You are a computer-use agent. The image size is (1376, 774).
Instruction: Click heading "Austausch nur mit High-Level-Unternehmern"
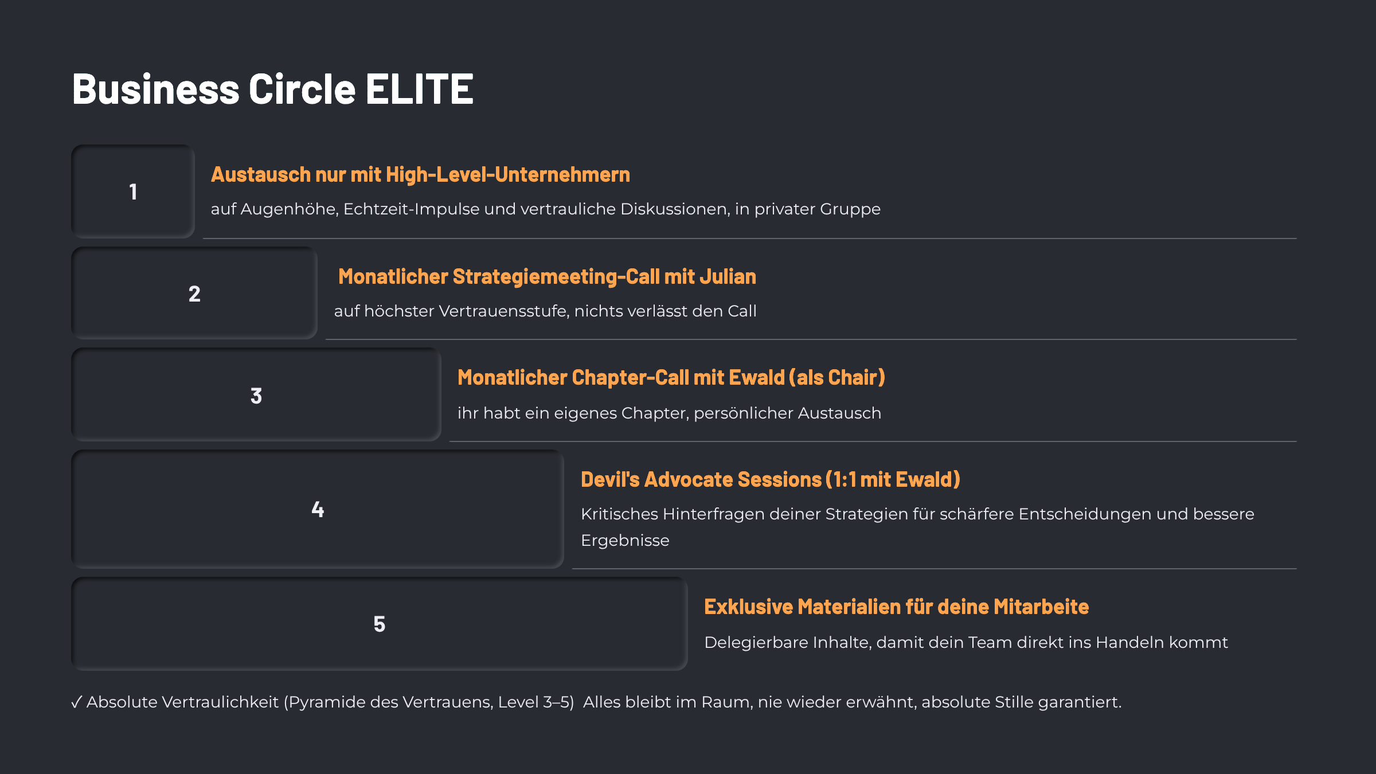[x=420, y=174]
